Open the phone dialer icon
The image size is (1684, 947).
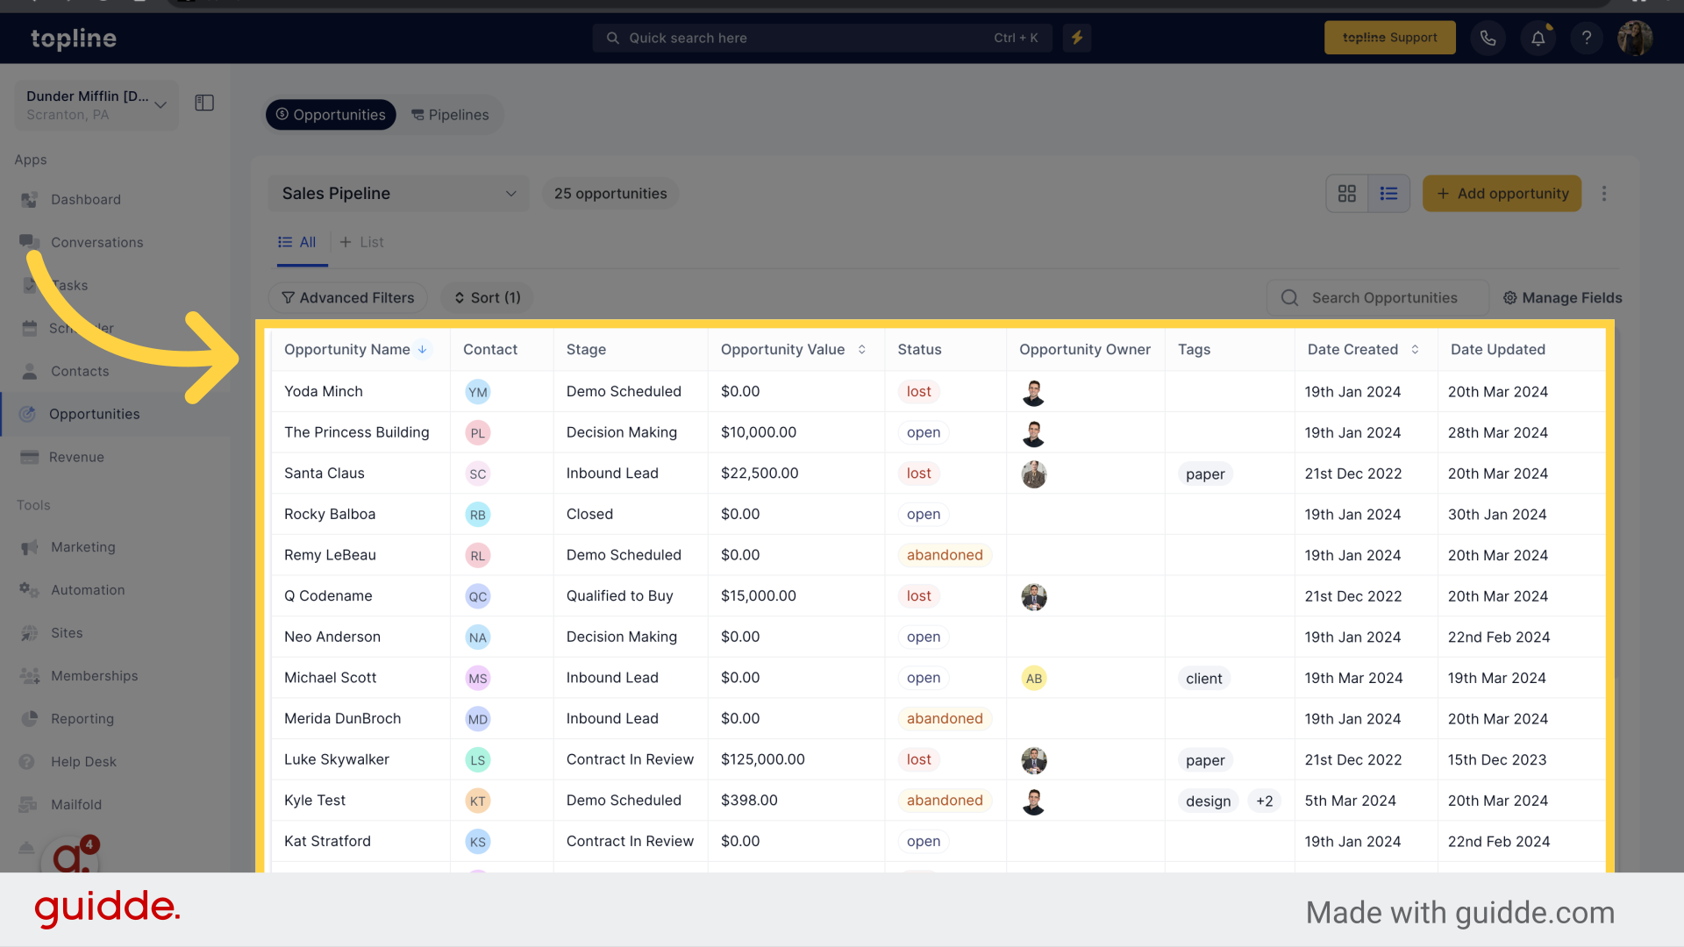(1488, 38)
